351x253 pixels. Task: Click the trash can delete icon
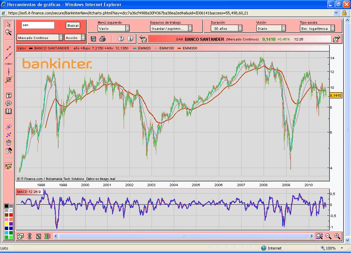(x=9, y=143)
